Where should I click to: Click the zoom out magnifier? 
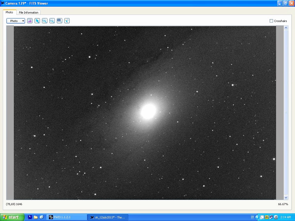pyautogui.click(x=52, y=21)
